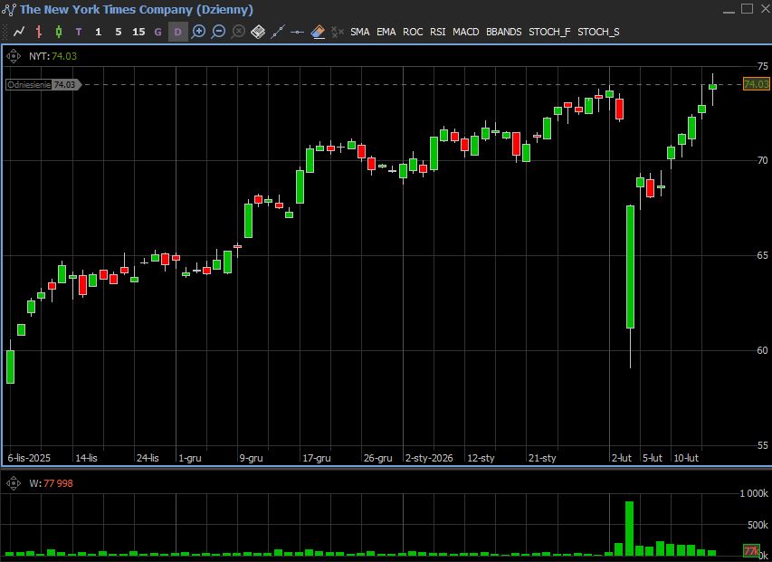This screenshot has height=562, width=772.
Task: Add the BBANDS indicator
Action: (504, 32)
